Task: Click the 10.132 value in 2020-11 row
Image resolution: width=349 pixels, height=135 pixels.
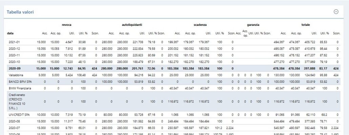Action: (68, 55)
